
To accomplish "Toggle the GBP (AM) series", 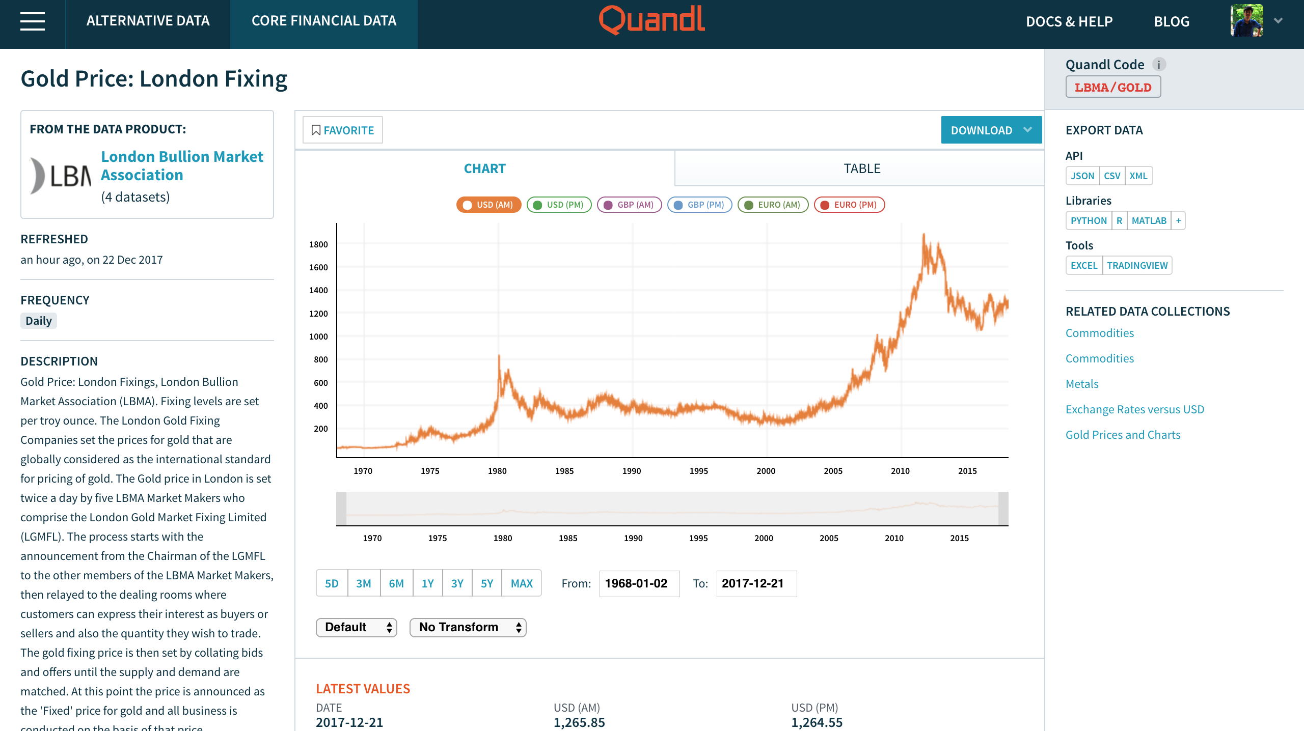I will click(629, 205).
